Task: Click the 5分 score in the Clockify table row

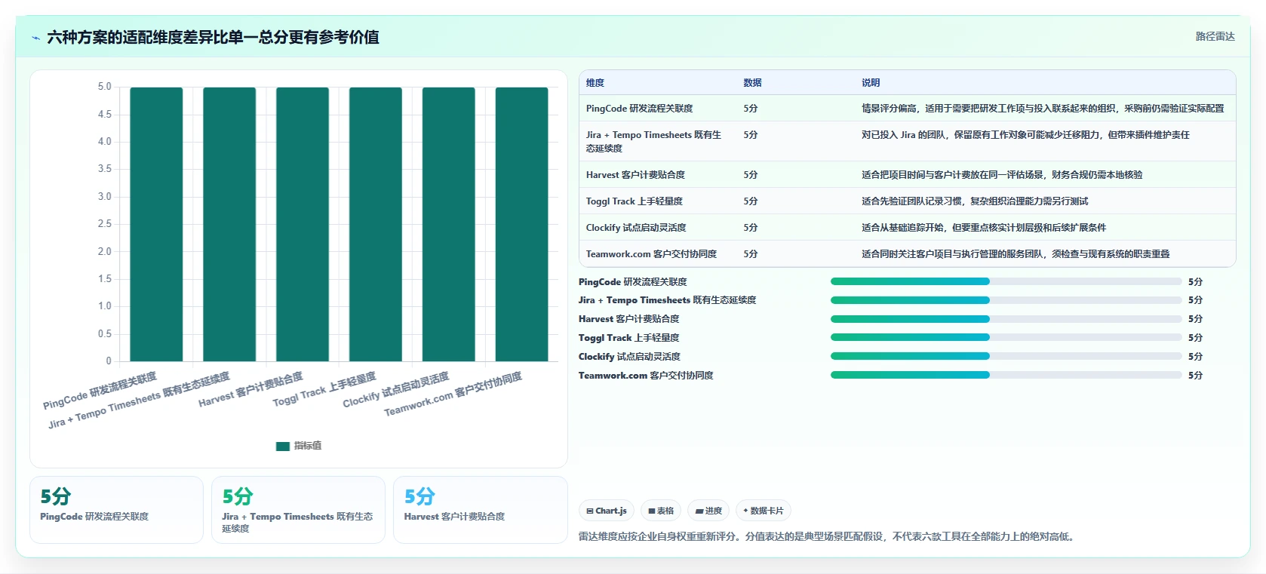Action: [x=750, y=228]
